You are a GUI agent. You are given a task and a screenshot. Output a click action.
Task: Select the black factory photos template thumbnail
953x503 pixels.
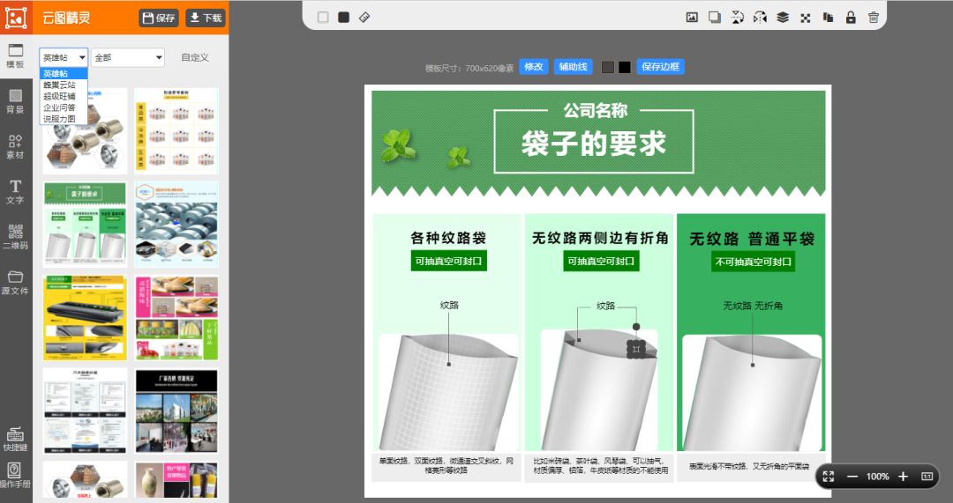point(176,411)
